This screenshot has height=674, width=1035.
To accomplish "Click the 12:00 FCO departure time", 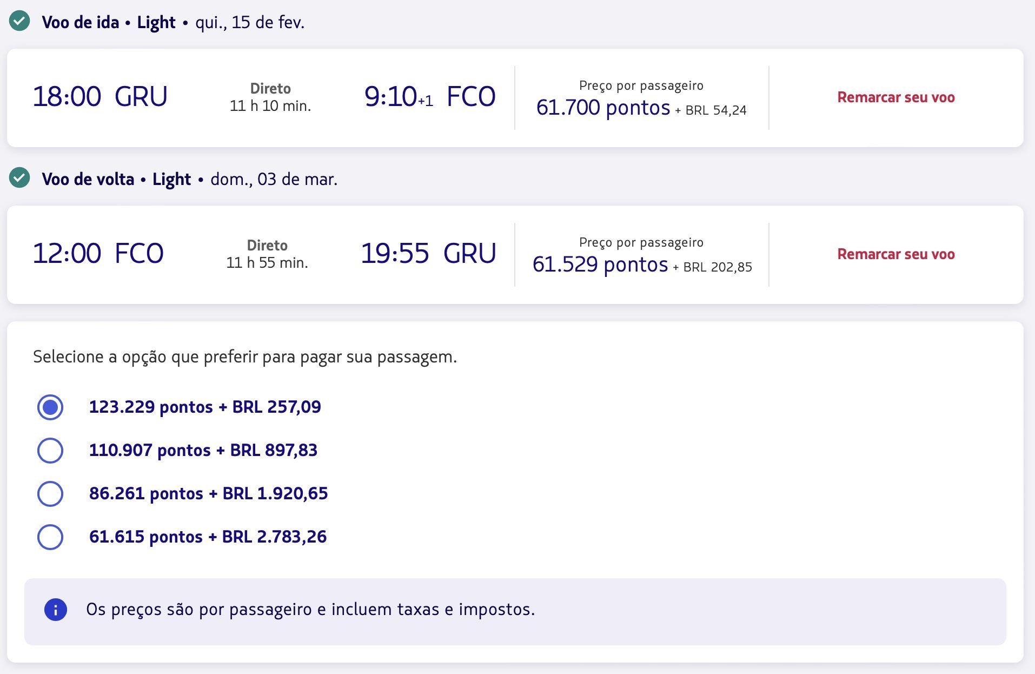I will [98, 254].
